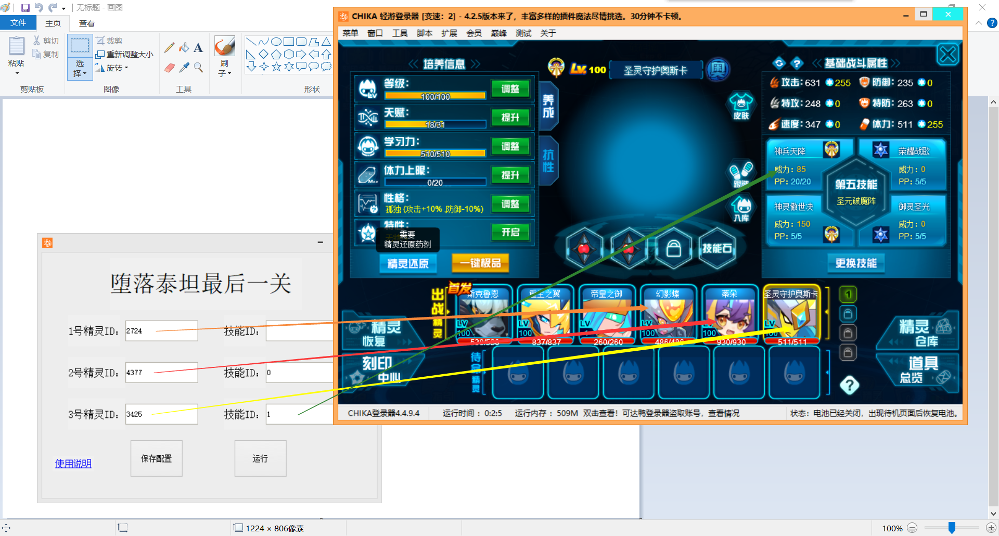The width and height of the screenshot is (999, 536).
Task: Click the Paint vertical scrollbar up arrow
Action: [x=993, y=102]
